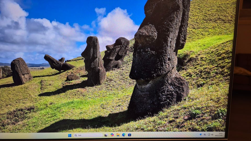
Task: Launch Microsoft Edge from the taskbar
Action: click(124, 135)
